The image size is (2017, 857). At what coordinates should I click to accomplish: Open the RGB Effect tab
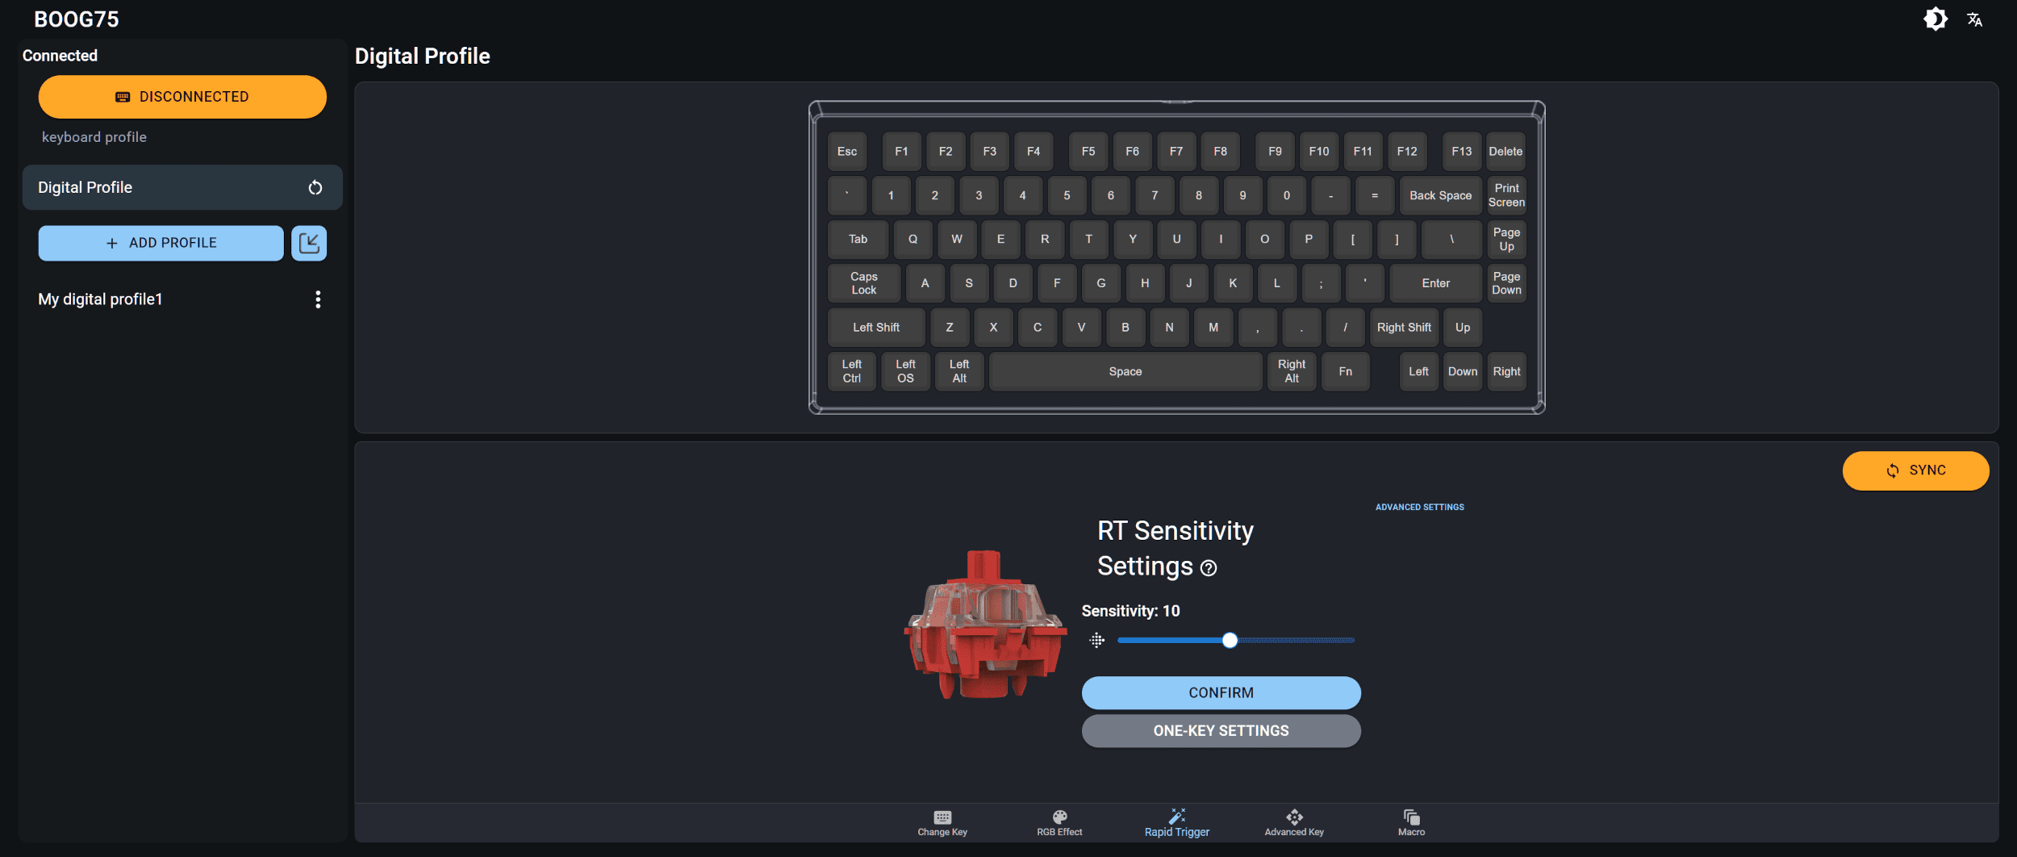coord(1059,823)
